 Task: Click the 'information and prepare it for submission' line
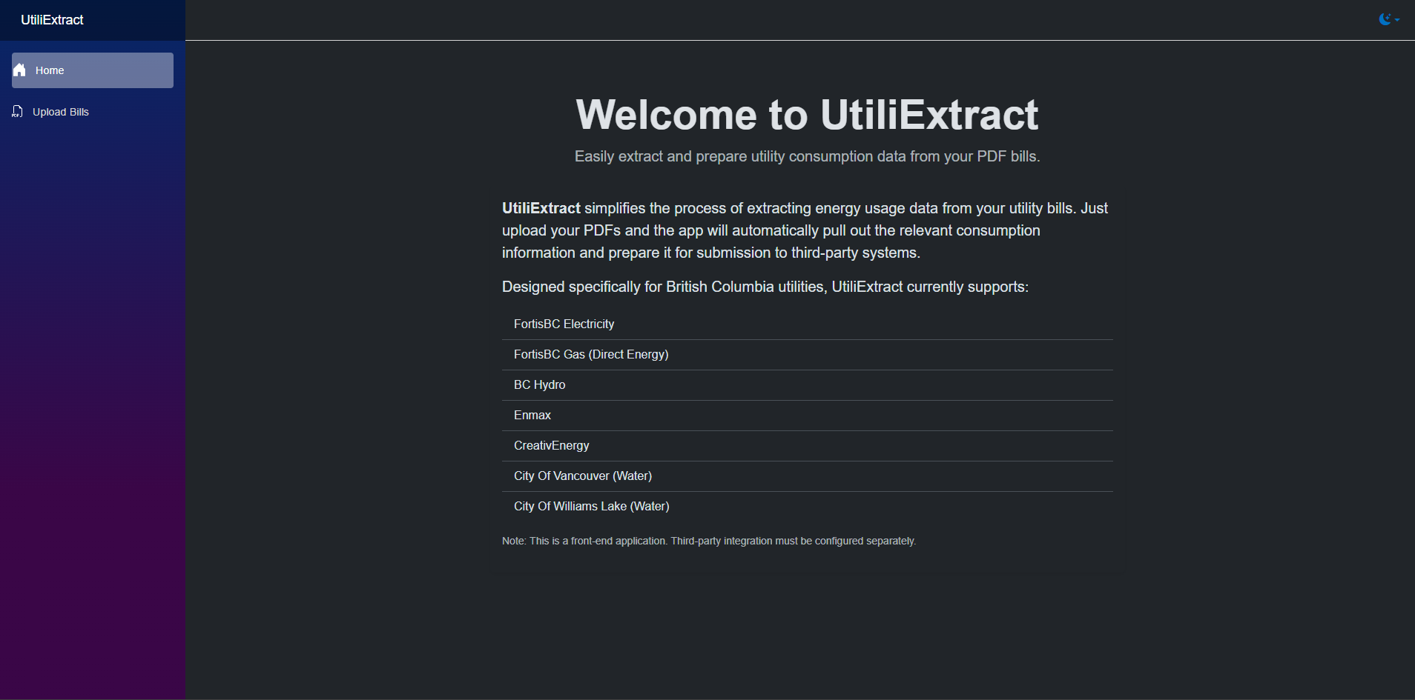pyautogui.click(x=710, y=253)
